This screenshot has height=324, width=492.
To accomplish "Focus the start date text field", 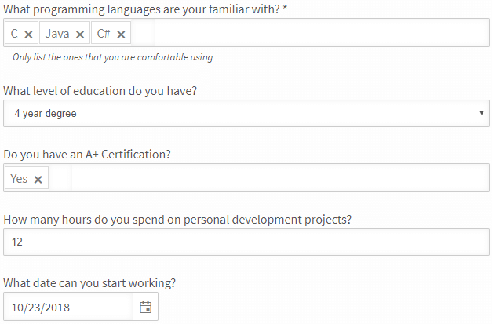I will click(x=68, y=307).
